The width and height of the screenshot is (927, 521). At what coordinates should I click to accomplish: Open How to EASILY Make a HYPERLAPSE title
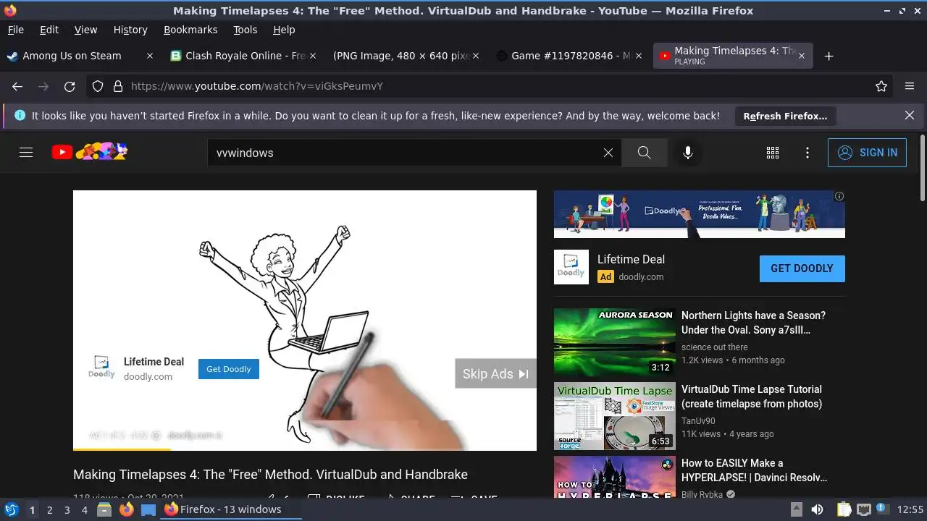pyautogui.click(x=754, y=470)
